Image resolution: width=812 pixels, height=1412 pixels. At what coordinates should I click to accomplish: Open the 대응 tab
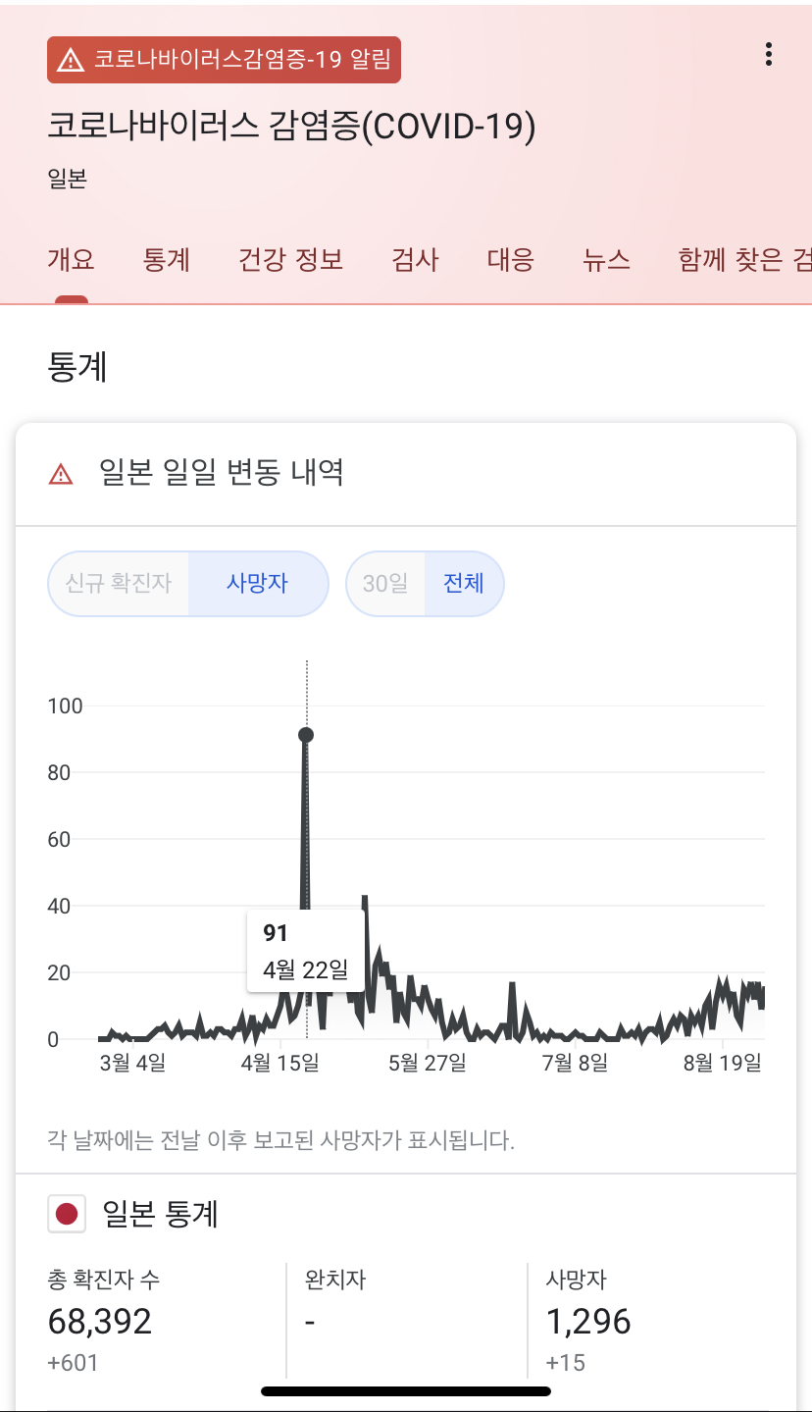point(511,260)
